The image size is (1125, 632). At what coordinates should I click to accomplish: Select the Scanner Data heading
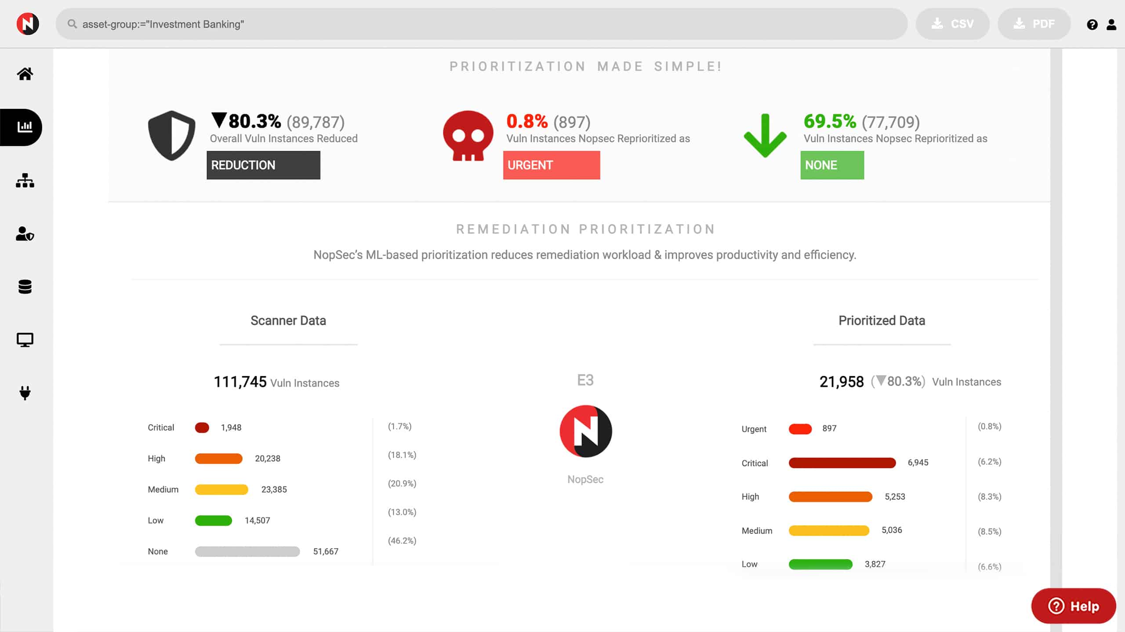click(288, 321)
